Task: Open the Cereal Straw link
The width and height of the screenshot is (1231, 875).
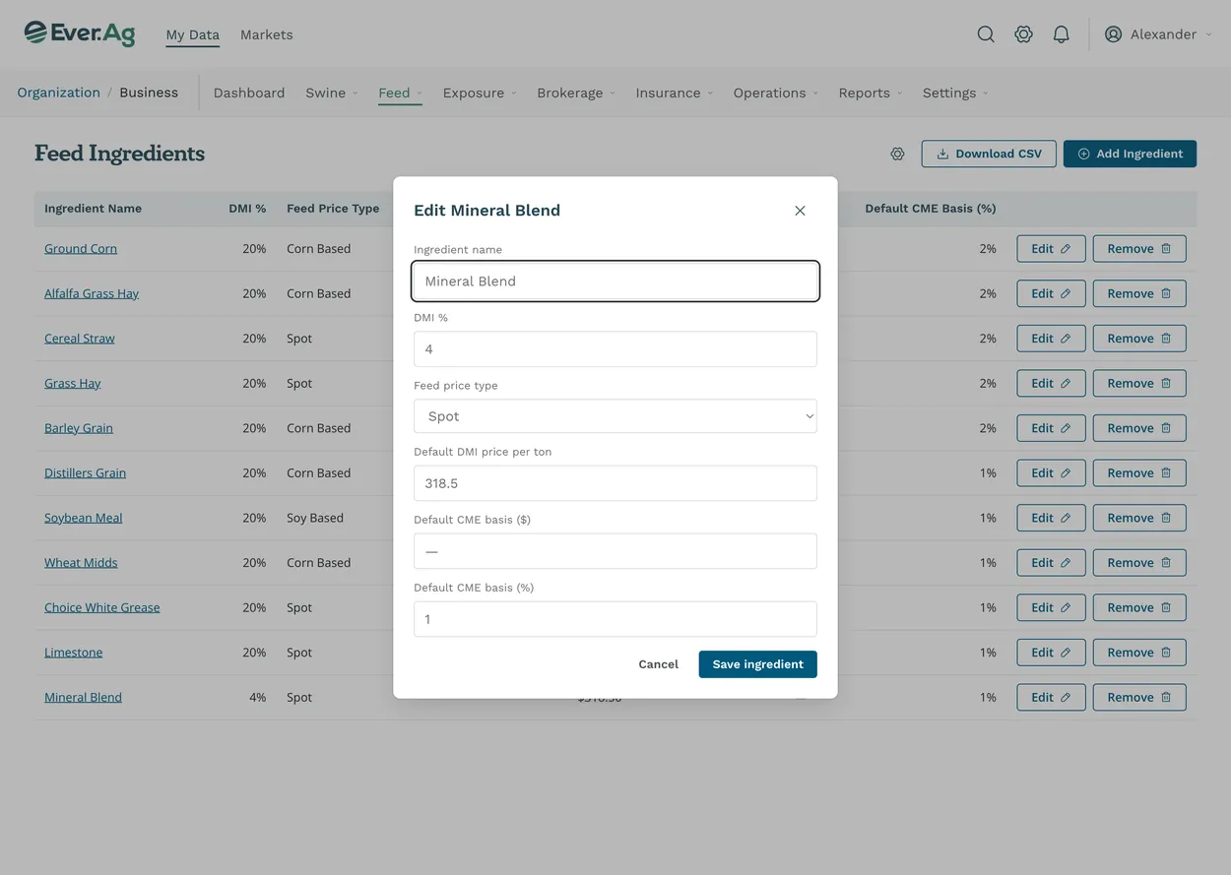Action: pos(80,339)
